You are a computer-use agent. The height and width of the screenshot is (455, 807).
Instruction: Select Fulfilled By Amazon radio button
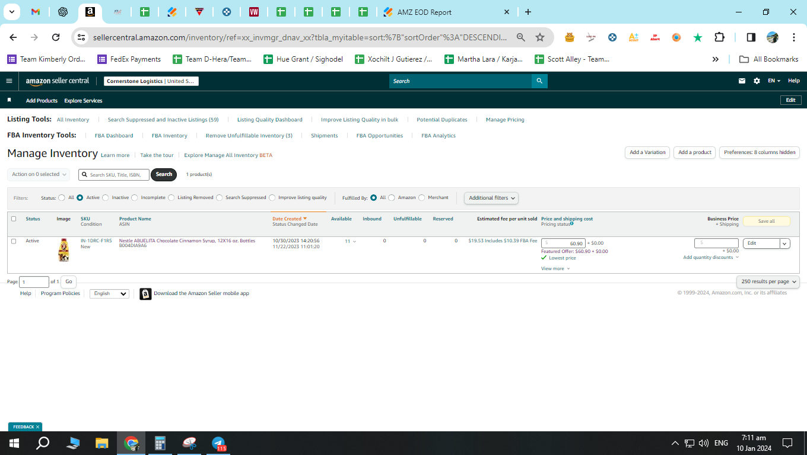392,198
